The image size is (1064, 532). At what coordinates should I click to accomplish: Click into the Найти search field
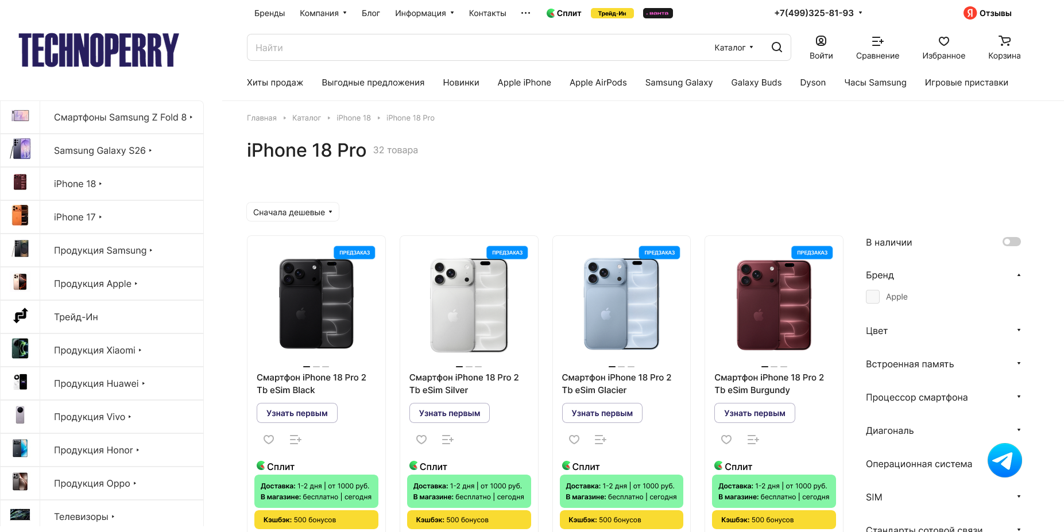477,48
